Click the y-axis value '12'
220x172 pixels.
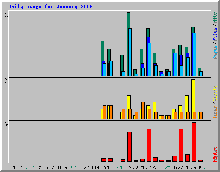click(x=7, y=81)
